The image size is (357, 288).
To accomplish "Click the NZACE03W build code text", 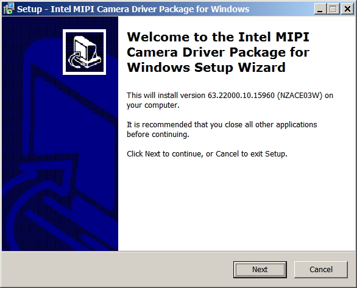I will click(300, 96).
